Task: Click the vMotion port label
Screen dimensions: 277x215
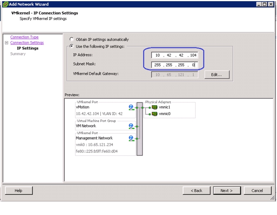Action: pos(82,107)
